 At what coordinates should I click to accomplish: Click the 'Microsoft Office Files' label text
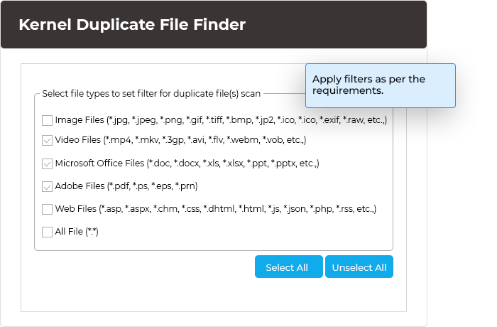187,163
